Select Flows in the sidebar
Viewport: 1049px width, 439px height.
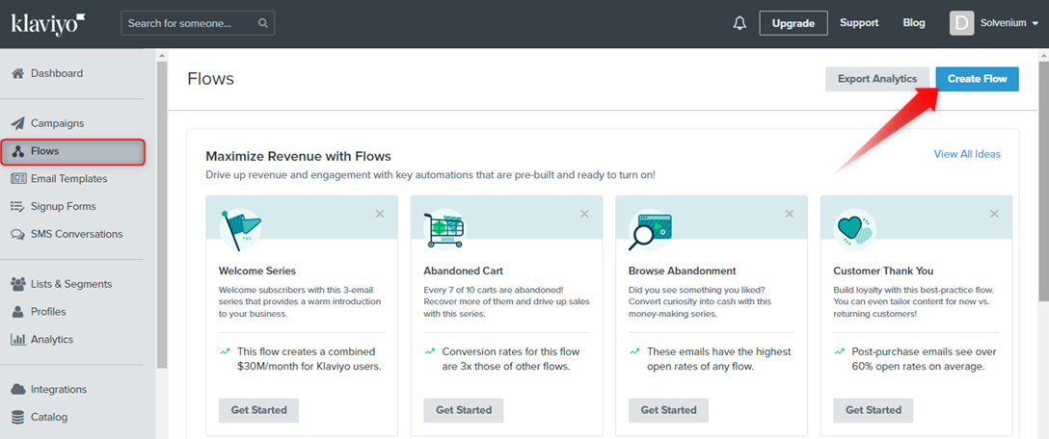73,152
